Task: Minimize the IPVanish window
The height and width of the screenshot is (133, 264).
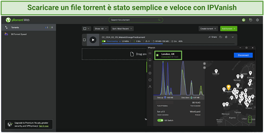Action: [x=240, y=48]
